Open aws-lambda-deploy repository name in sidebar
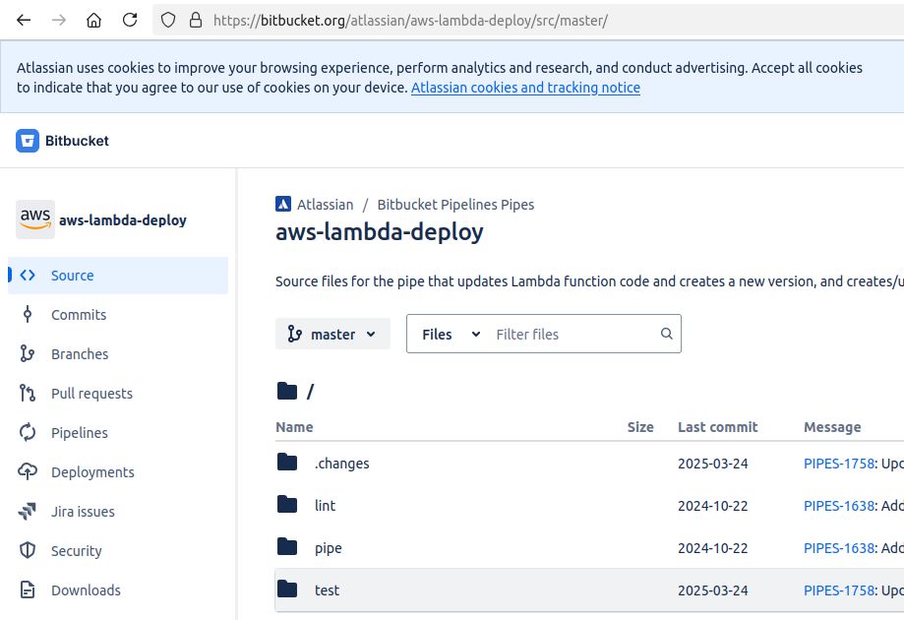 [x=123, y=219]
